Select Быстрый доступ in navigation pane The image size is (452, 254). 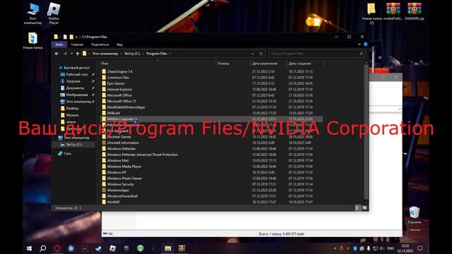coord(77,68)
